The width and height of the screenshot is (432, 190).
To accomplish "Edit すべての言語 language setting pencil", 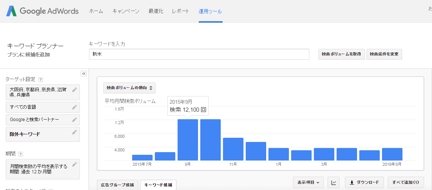I will [x=74, y=107].
